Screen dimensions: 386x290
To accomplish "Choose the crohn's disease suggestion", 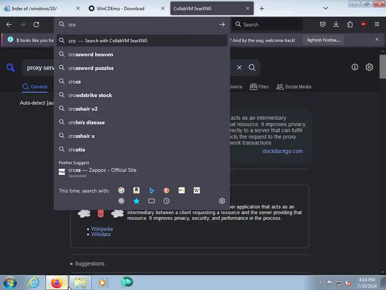I will pyautogui.click(x=142, y=122).
